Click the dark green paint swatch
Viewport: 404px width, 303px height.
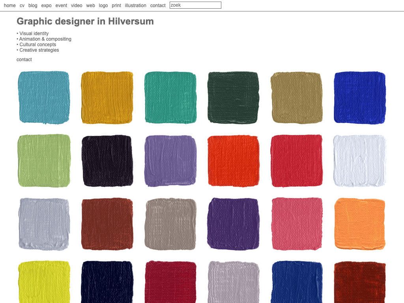(233, 97)
